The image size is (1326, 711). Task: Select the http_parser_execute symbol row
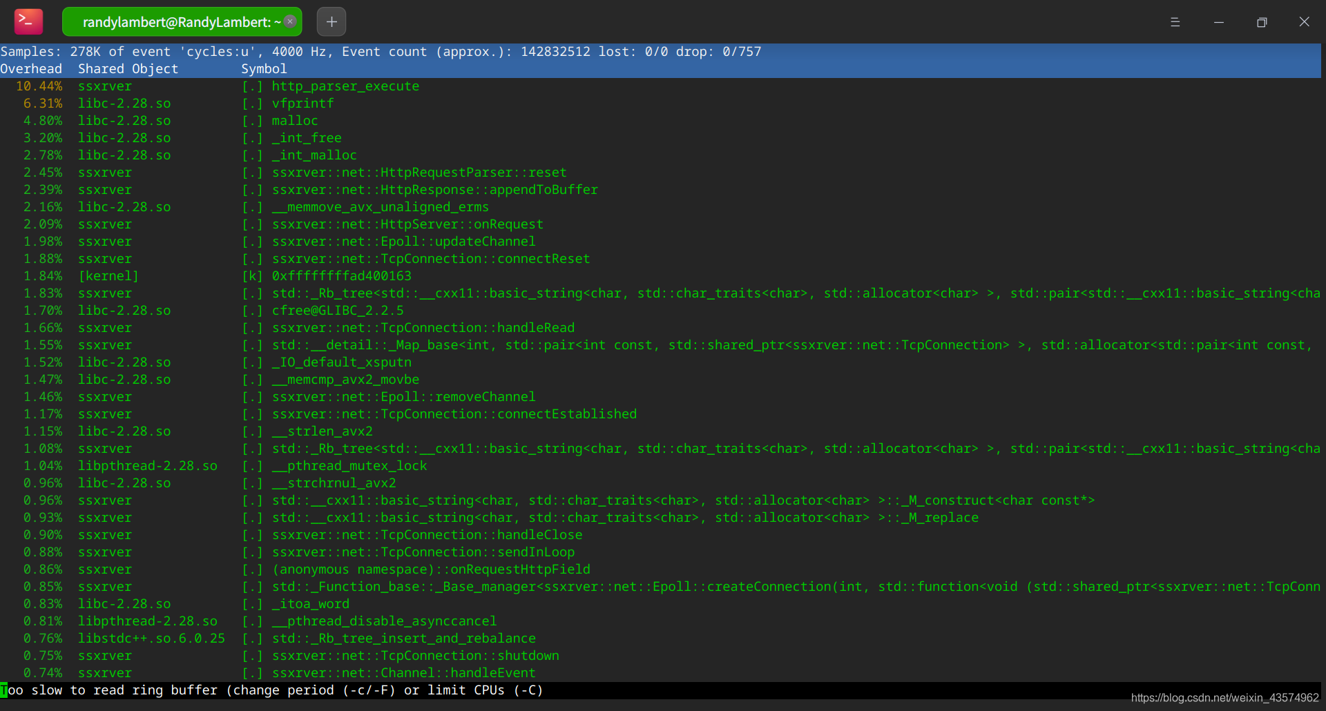(x=660, y=86)
